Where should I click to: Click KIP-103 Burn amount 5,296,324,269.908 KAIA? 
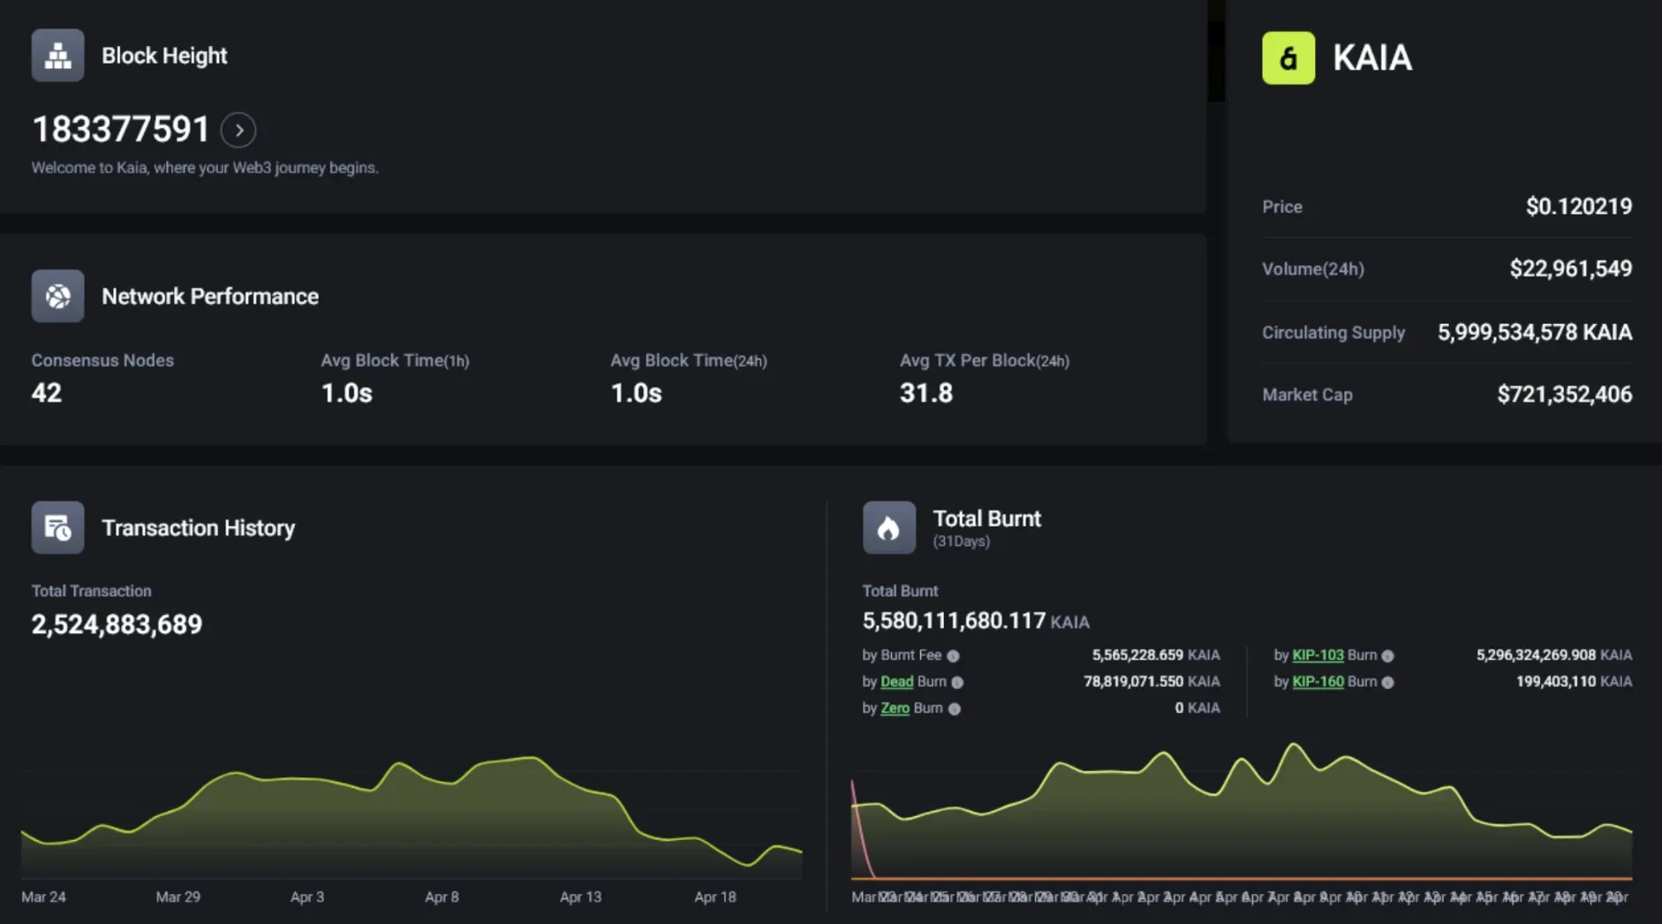(x=1554, y=655)
